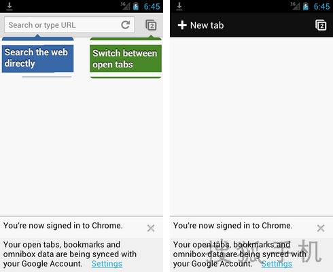
Task: Tap the 6:45 clock in the left status bar
Action: [152, 6]
